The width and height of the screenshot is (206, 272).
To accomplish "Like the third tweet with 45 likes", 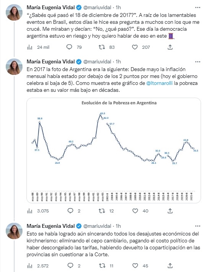I will click(135, 265).
